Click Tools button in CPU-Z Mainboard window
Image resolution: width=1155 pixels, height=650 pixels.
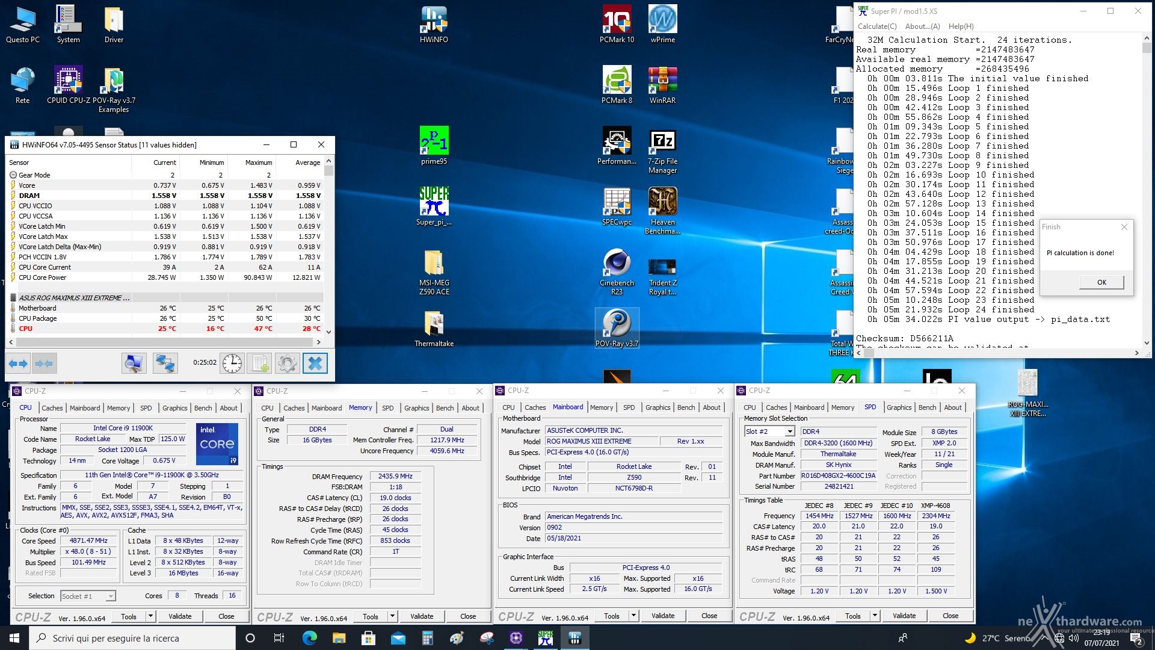612,616
